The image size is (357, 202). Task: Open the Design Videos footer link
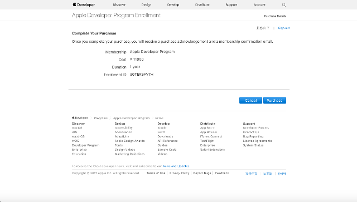click(x=125, y=150)
